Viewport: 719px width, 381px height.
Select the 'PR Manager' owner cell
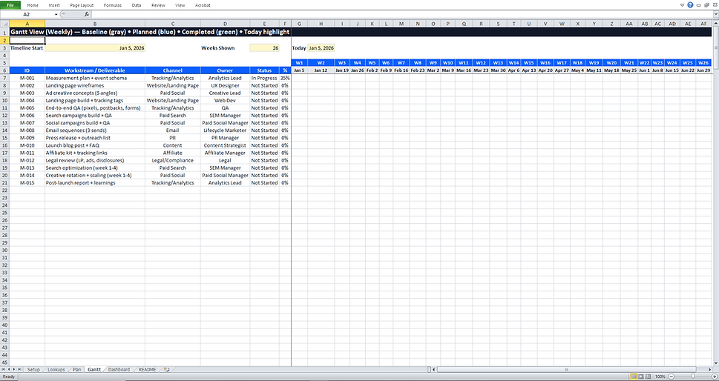click(225, 138)
